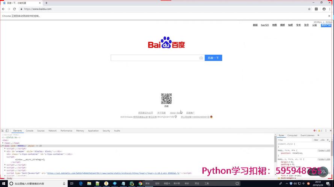The width and height of the screenshot is (334, 187).
Task: Open the PyCharm icon on the taskbar
Action: tap(131, 184)
